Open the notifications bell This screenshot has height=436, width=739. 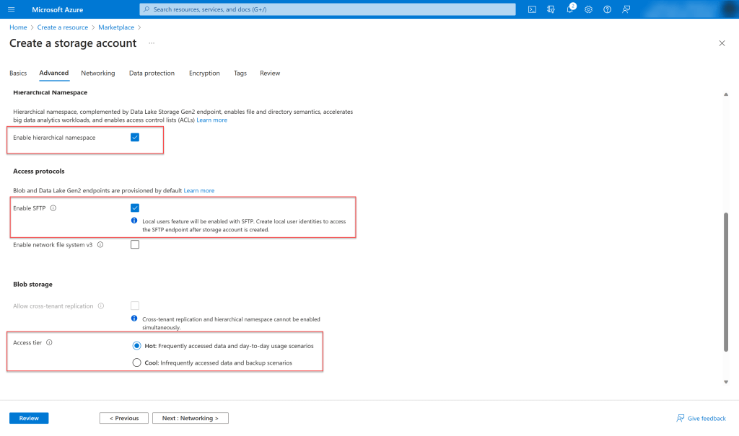click(x=569, y=9)
